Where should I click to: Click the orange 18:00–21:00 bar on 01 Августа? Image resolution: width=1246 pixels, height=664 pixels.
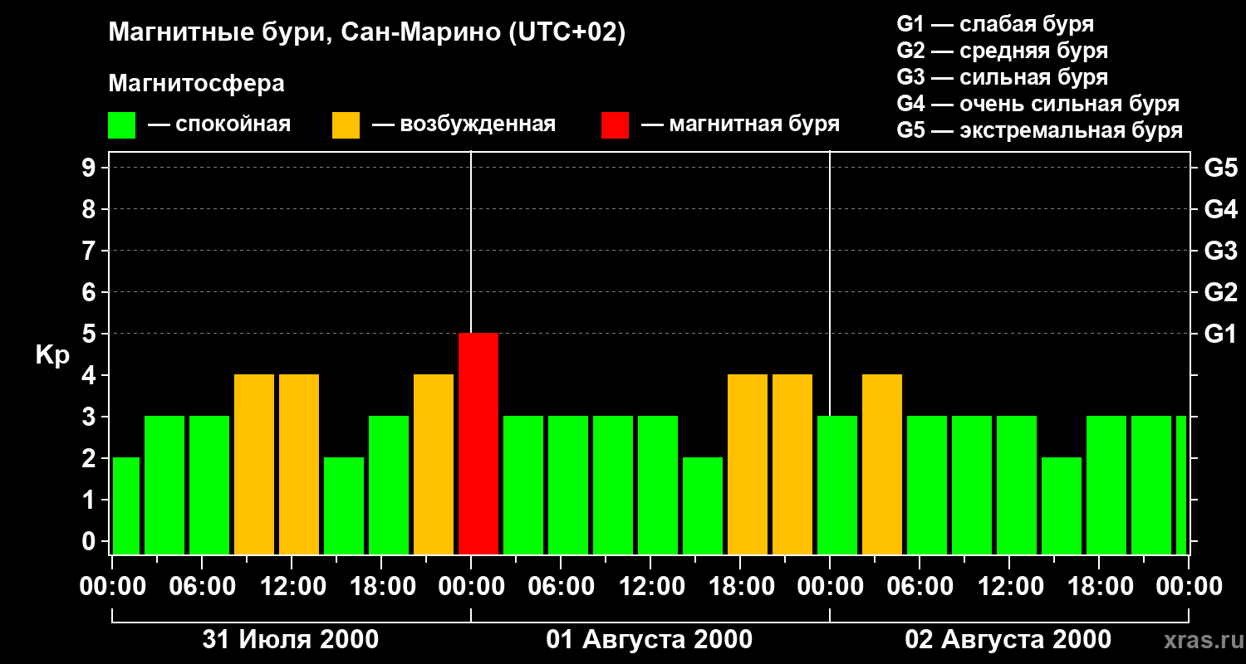click(x=748, y=465)
